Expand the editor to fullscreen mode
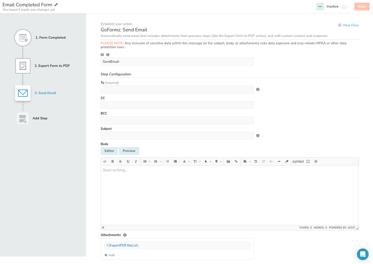Screen dimensions: 373x264 pos(308,161)
